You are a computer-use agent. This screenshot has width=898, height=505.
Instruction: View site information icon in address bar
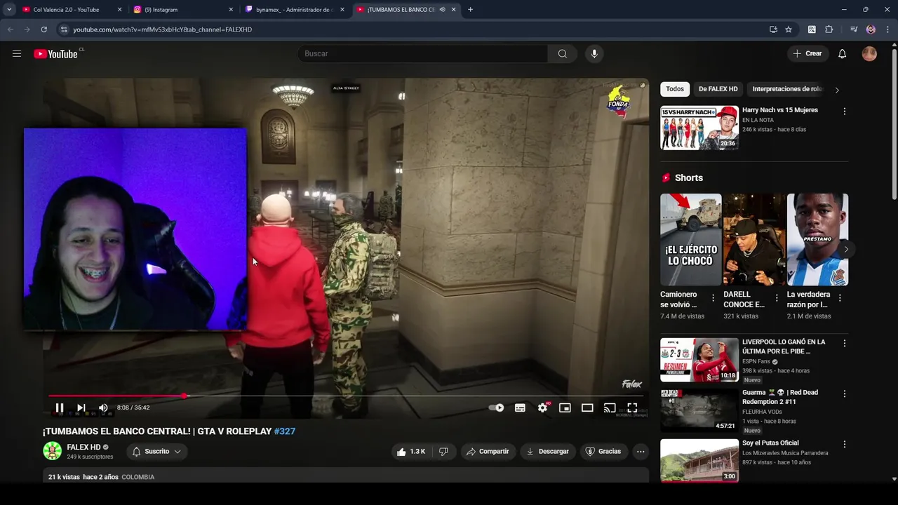pos(64,29)
